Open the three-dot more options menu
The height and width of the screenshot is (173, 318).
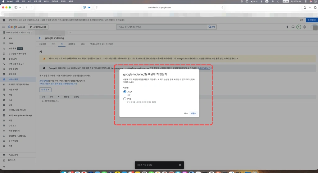click(x=311, y=27)
